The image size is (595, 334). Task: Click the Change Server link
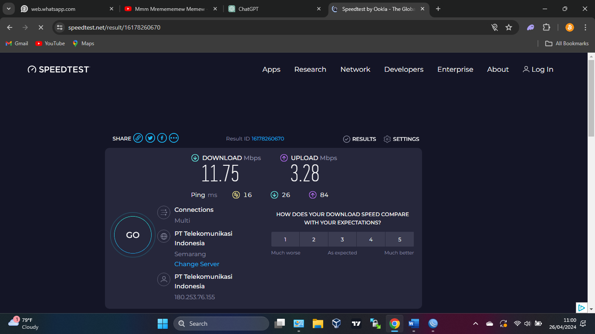point(197,264)
